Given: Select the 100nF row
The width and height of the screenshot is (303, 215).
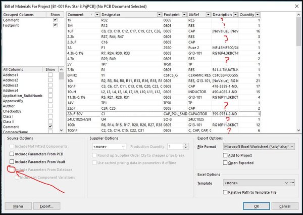Looking at the screenshot, I should click(164, 130).
